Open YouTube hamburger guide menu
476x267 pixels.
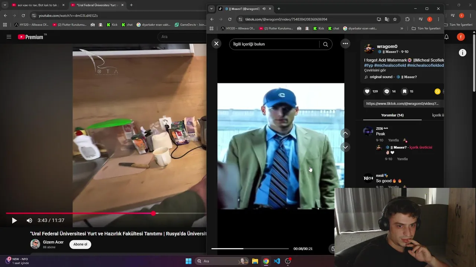(x=9, y=37)
